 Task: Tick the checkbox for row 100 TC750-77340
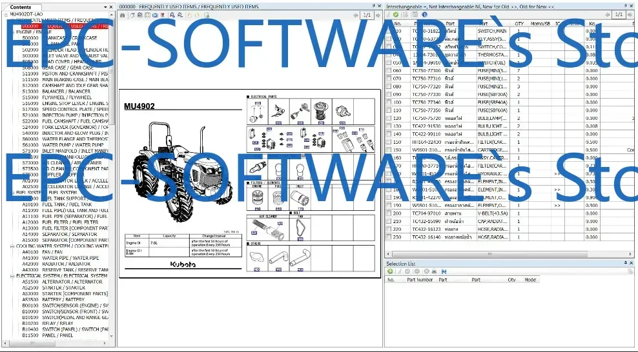389,103
